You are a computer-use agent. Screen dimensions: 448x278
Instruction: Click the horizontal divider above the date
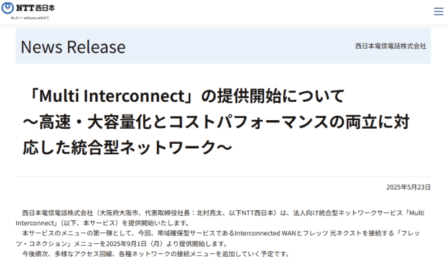(223, 177)
